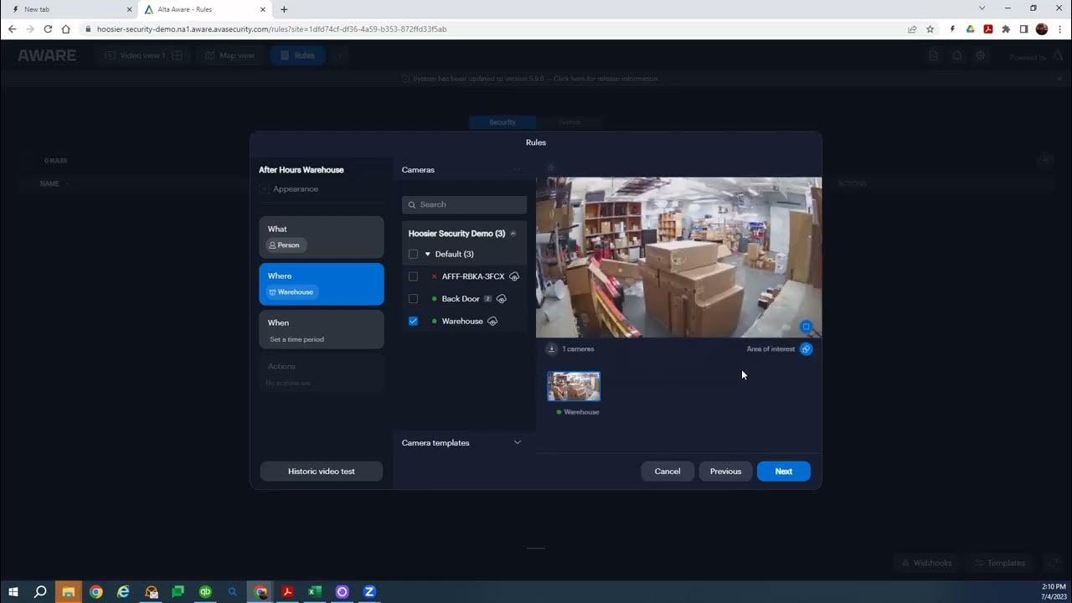The width and height of the screenshot is (1072, 603).
Task: Check the AFFF-RBKA-3FCX camera checkbox
Action: 413,276
